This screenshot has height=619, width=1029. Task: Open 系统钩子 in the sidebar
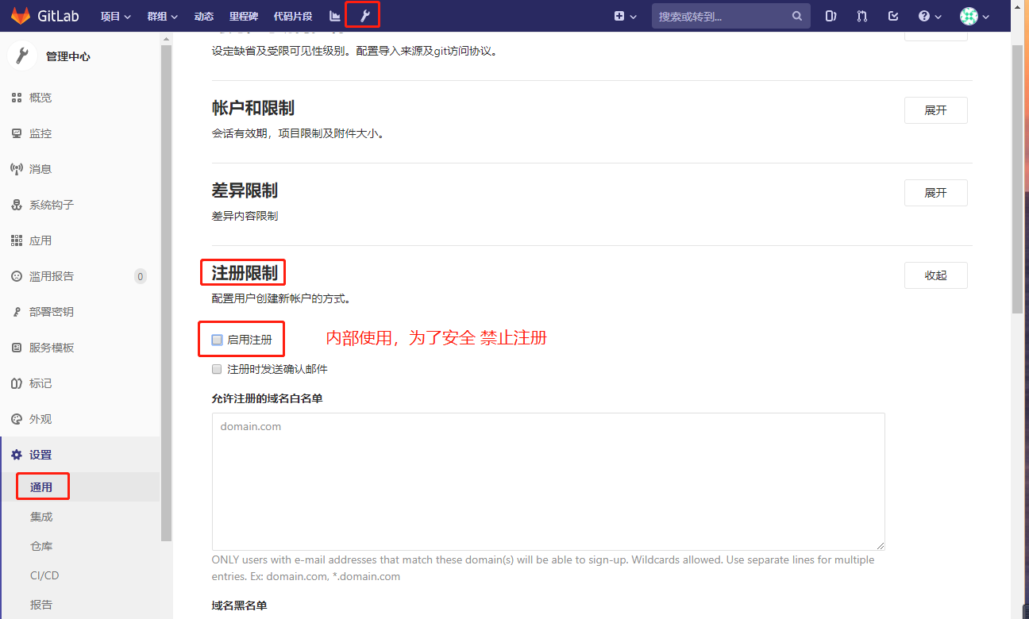(x=52, y=205)
